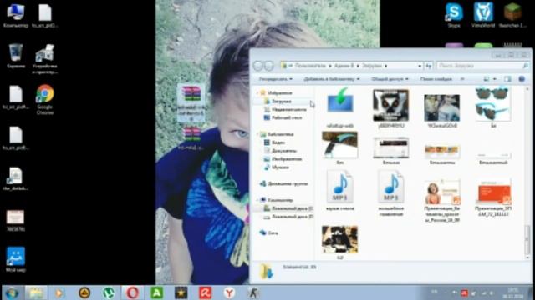
Task: Open the view options dropdown arrow
Action: coord(494,79)
